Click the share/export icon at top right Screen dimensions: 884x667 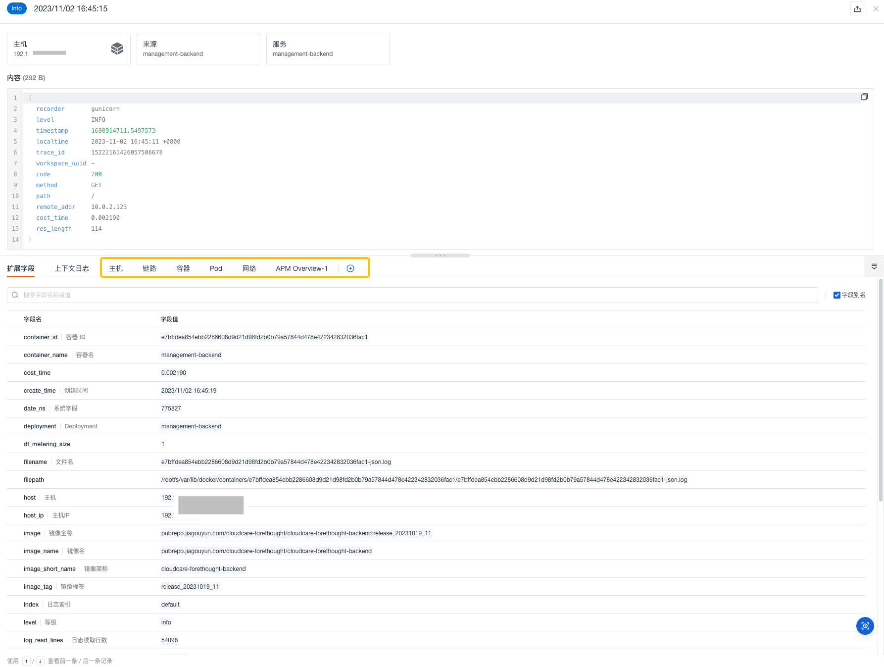[x=857, y=9]
